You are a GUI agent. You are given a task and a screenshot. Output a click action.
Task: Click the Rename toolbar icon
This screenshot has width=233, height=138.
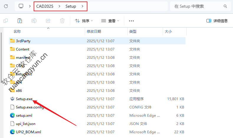point(34,21)
